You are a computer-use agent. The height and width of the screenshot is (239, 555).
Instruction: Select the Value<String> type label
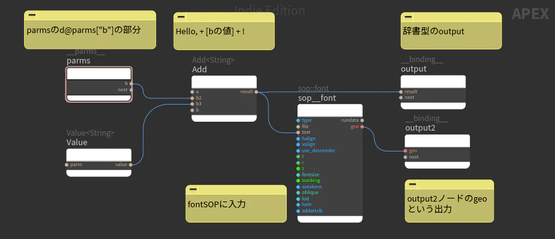pos(91,133)
